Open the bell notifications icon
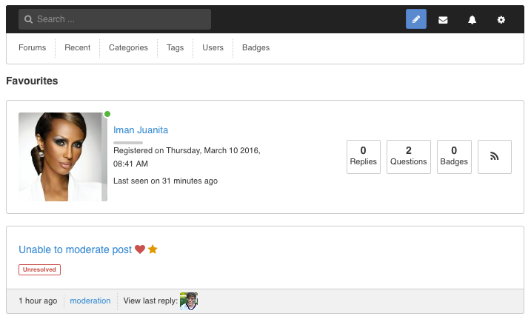The width and height of the screenshot is (531, 319). [x=472, y=20]
